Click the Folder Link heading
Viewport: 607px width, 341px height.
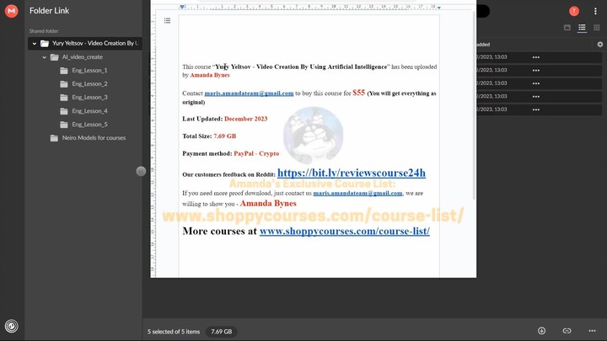coord(49,11)
